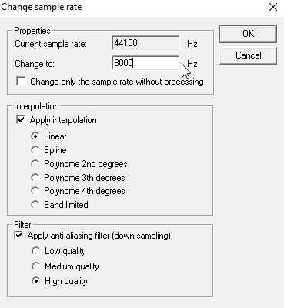
Task: Click the Change to: label text
Action: (x=35, y=64)
